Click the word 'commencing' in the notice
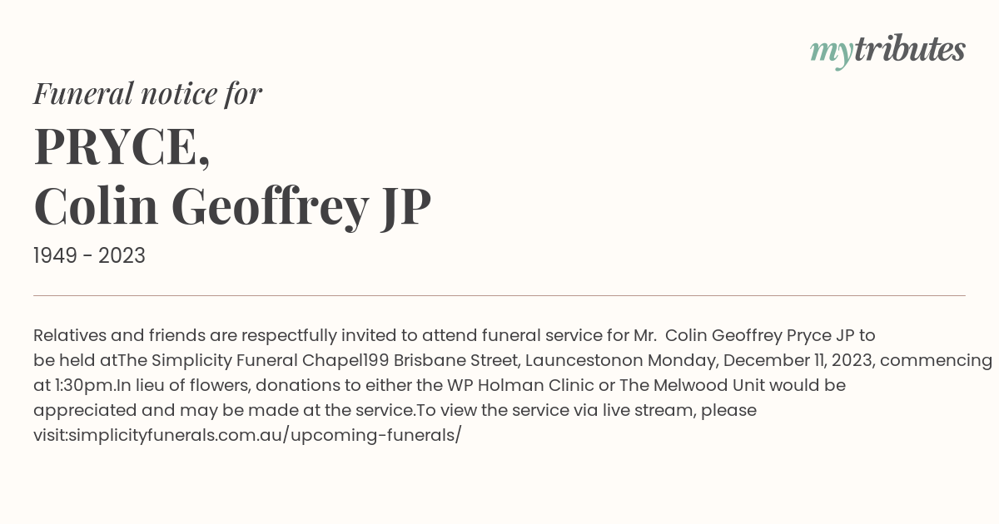This screenshot has height=524, width=999. 937,360
